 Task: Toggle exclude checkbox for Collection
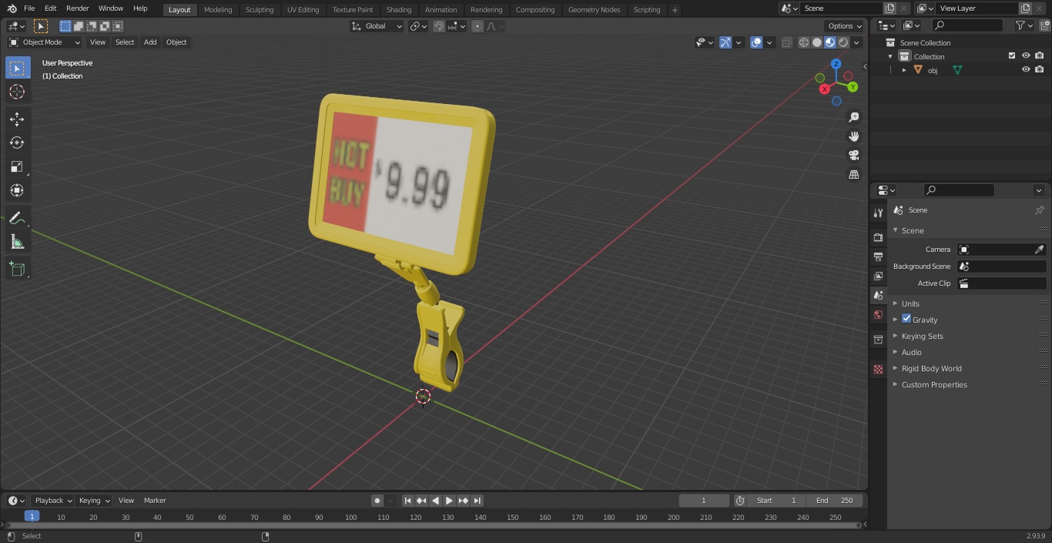pyautogui.click(x=1012, y=56)
